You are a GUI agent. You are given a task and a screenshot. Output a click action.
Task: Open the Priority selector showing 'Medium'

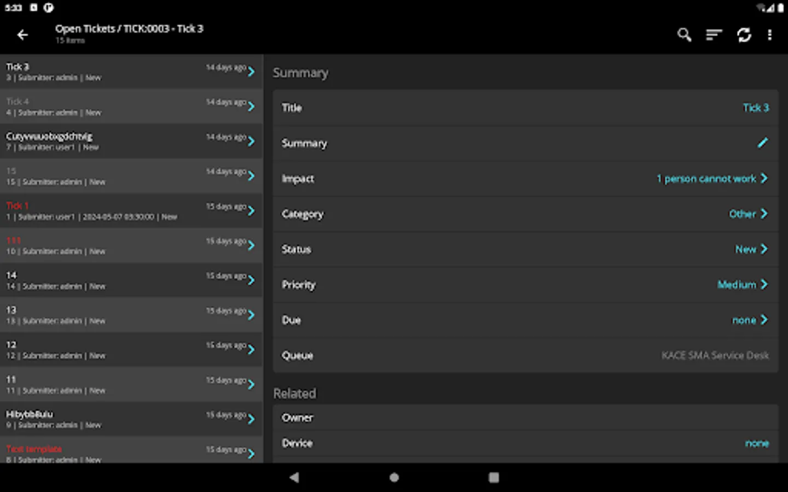click(x=743, y=284)
